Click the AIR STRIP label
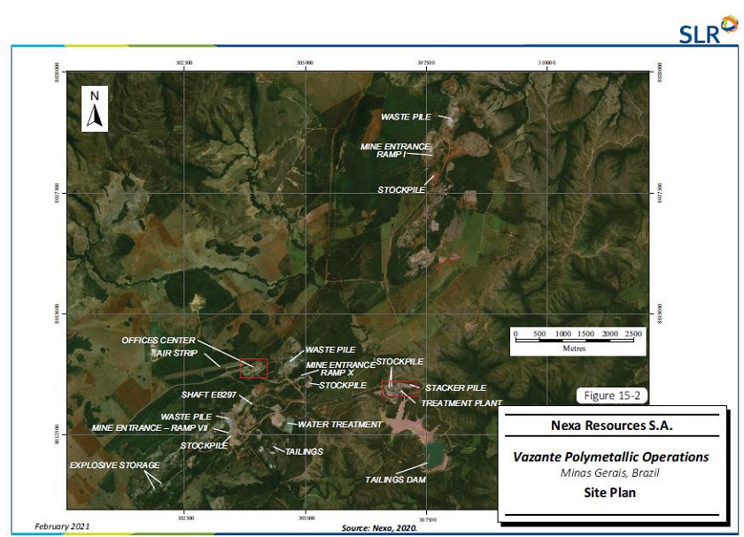 [174, 352]
